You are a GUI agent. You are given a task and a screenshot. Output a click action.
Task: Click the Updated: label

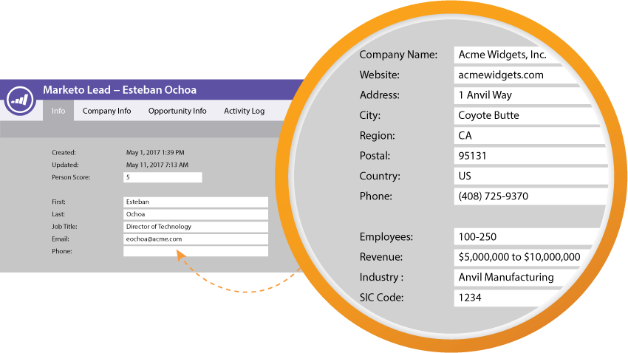click(x=65, y=165)
